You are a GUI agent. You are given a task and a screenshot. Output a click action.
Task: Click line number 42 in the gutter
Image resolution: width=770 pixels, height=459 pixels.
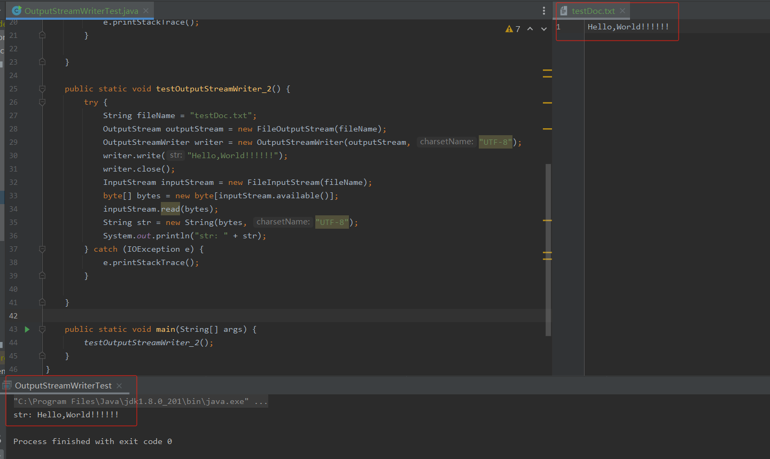(x=13, y=316)
